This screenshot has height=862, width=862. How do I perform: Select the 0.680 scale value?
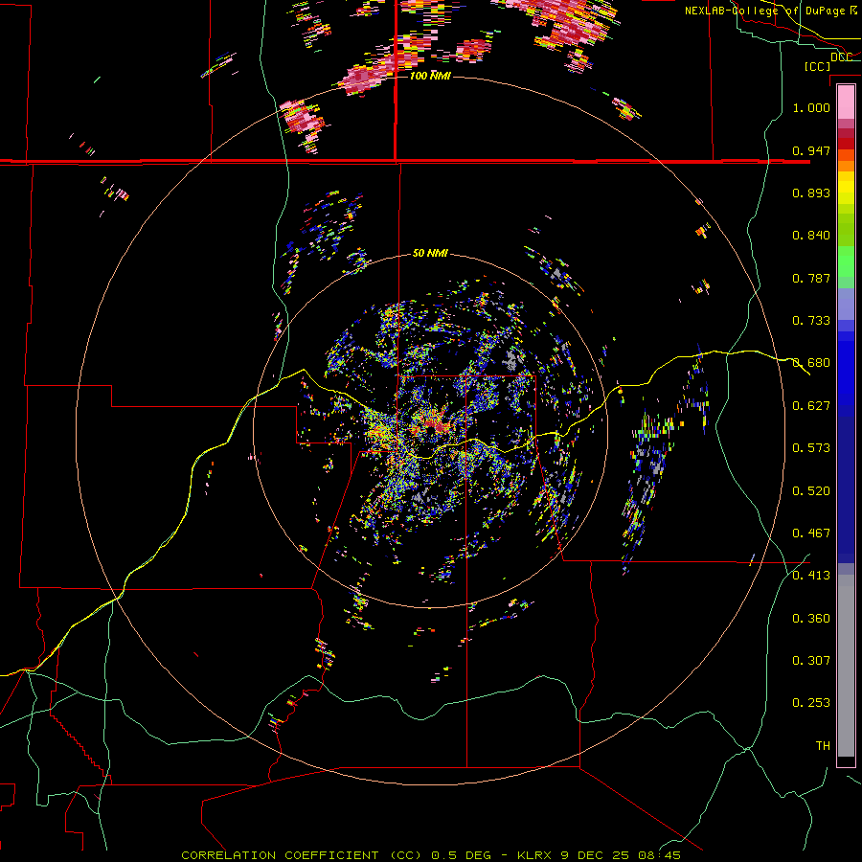tap(811, 363)
